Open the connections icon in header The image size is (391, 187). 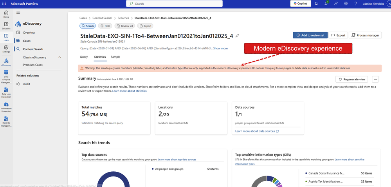click(x=336, y=4)
